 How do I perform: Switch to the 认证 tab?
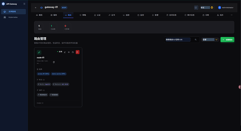click(x=97, y=15)
